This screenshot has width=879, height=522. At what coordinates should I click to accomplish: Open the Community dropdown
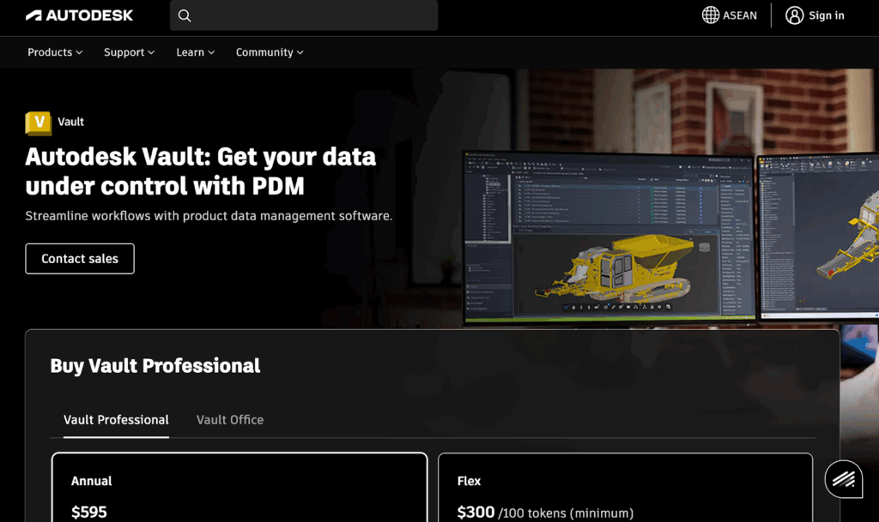tap(270, 52)
